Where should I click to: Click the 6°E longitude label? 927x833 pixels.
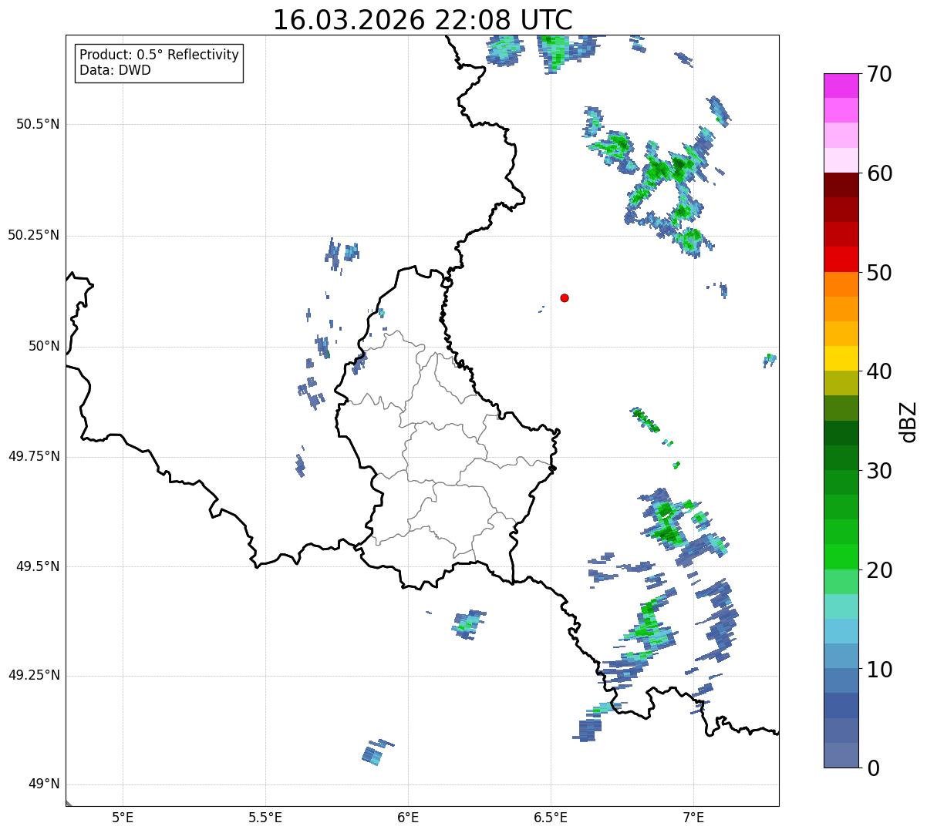[408, 818]
